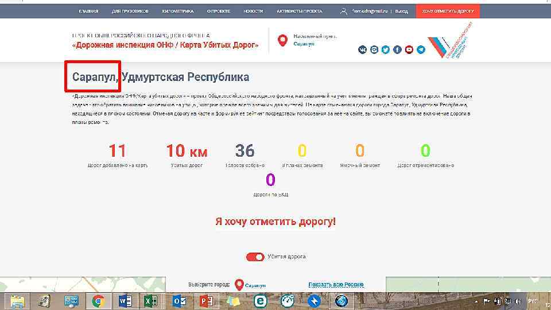Screen dimensions: 551x310
Task: Click the network icon in system tray
Action: 508,301
